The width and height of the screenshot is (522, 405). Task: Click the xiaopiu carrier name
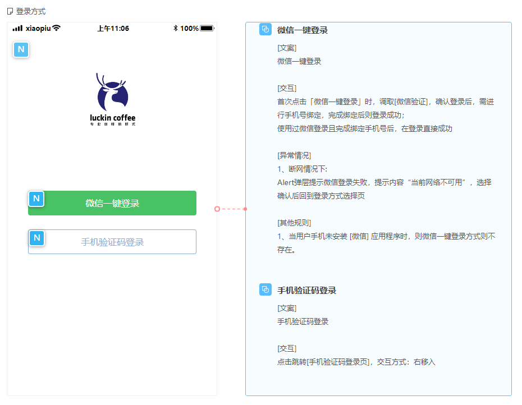pos(38,29)
